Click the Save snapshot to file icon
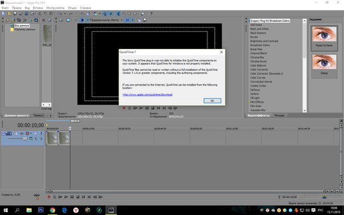This screenshot has width=344, height=215. click(145, 20)
